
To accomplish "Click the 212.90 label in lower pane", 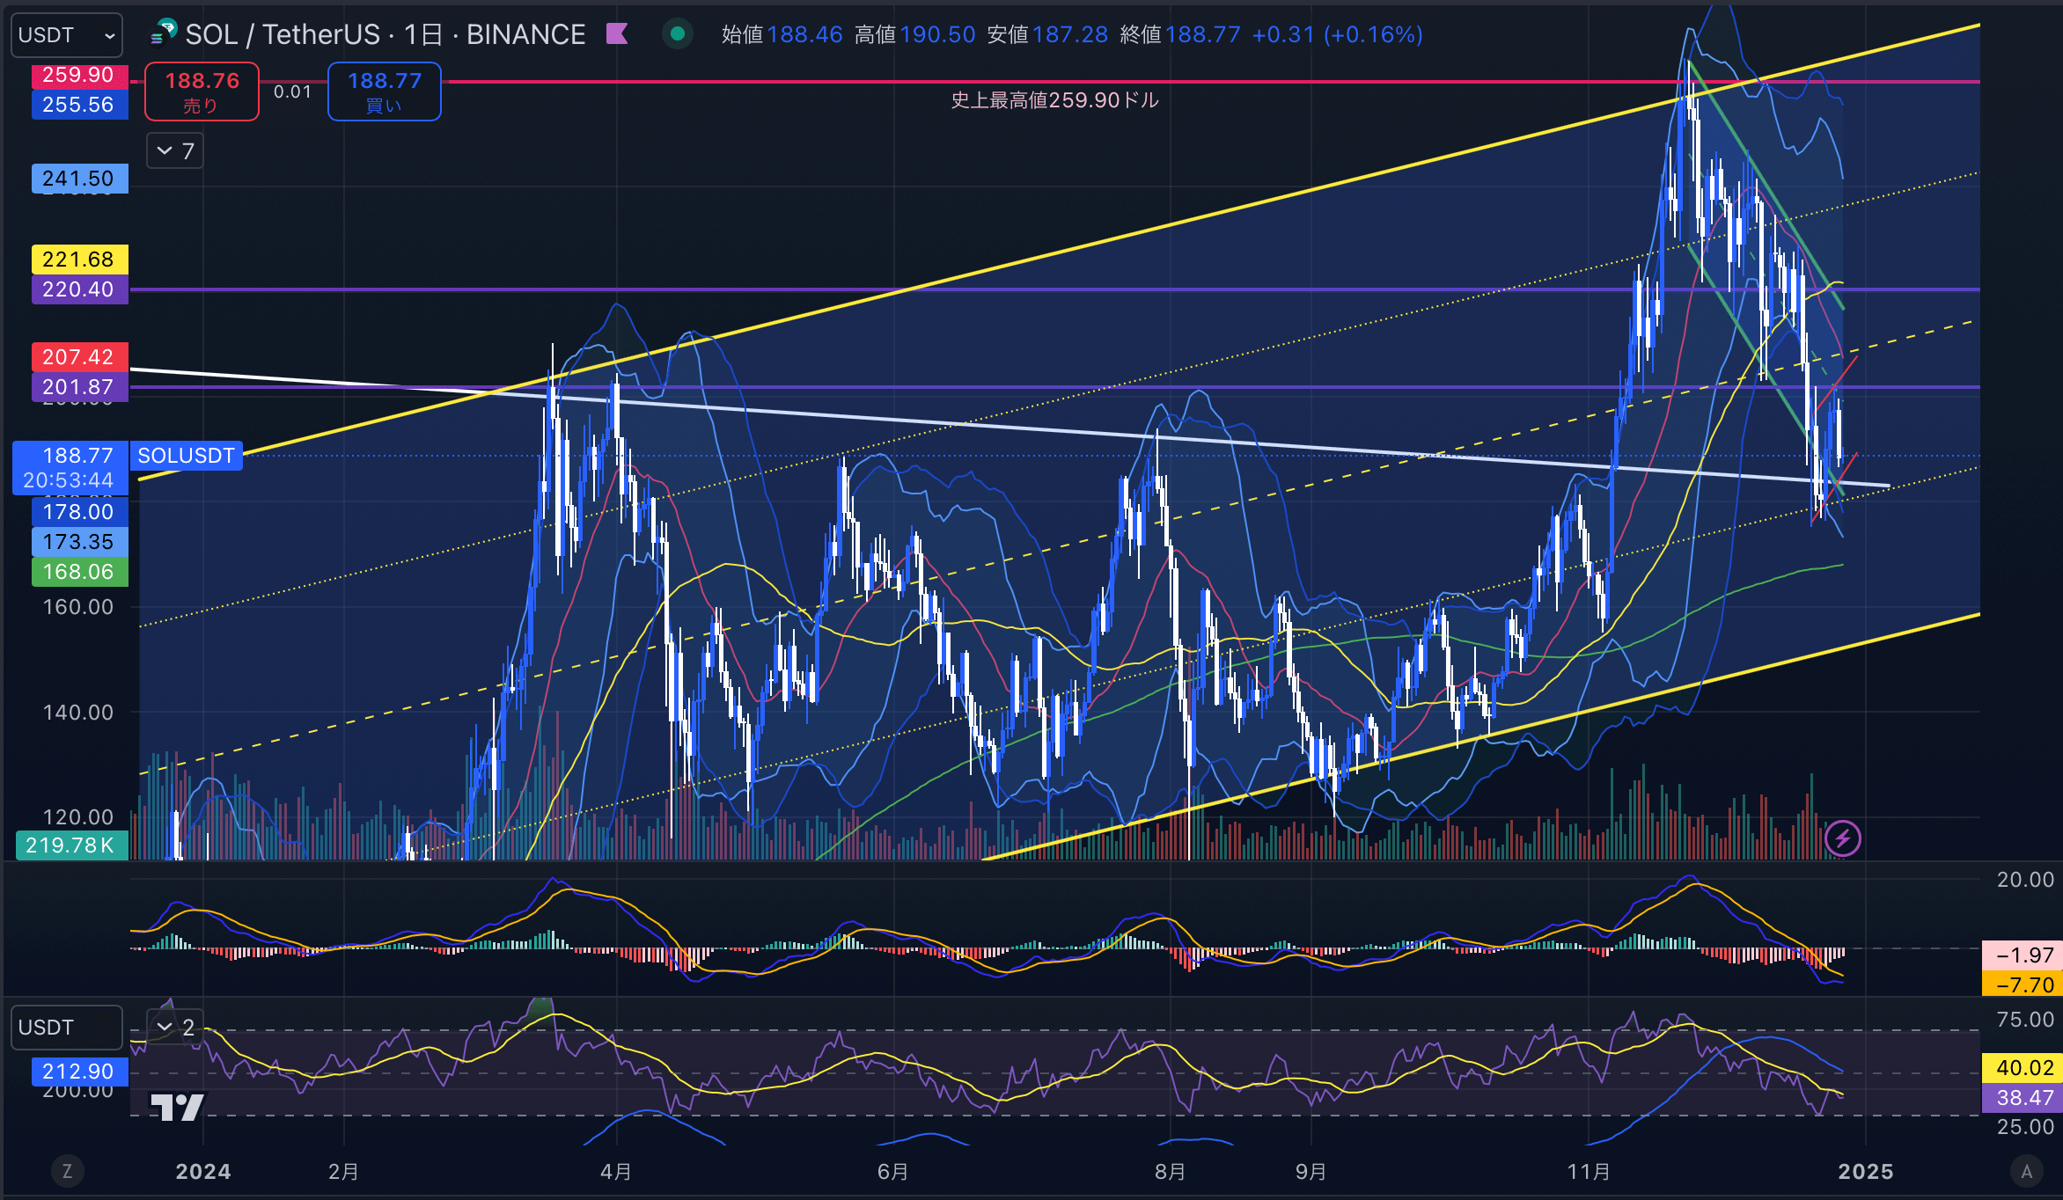I will tap(79, 1072).
